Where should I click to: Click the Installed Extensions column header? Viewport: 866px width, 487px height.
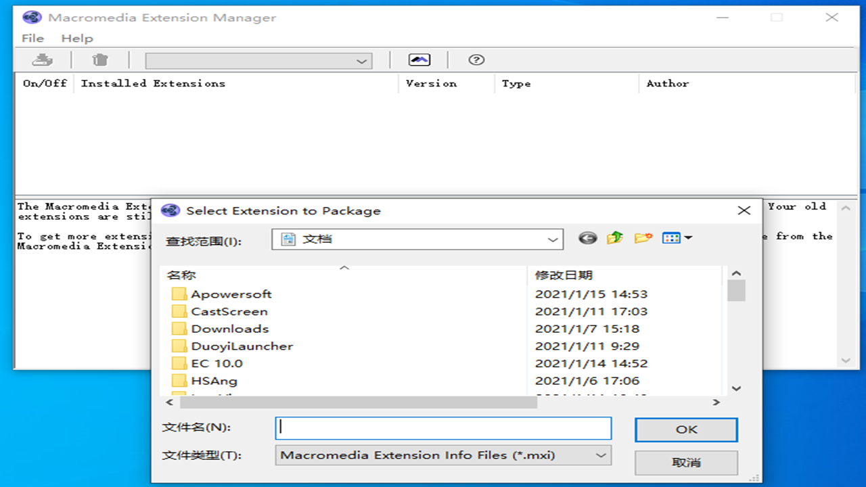[x=153, y=83]
